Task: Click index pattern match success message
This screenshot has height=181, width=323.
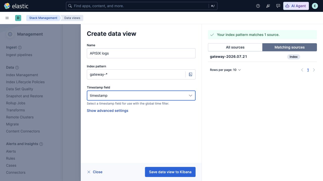Action: (x=262, y=35)
